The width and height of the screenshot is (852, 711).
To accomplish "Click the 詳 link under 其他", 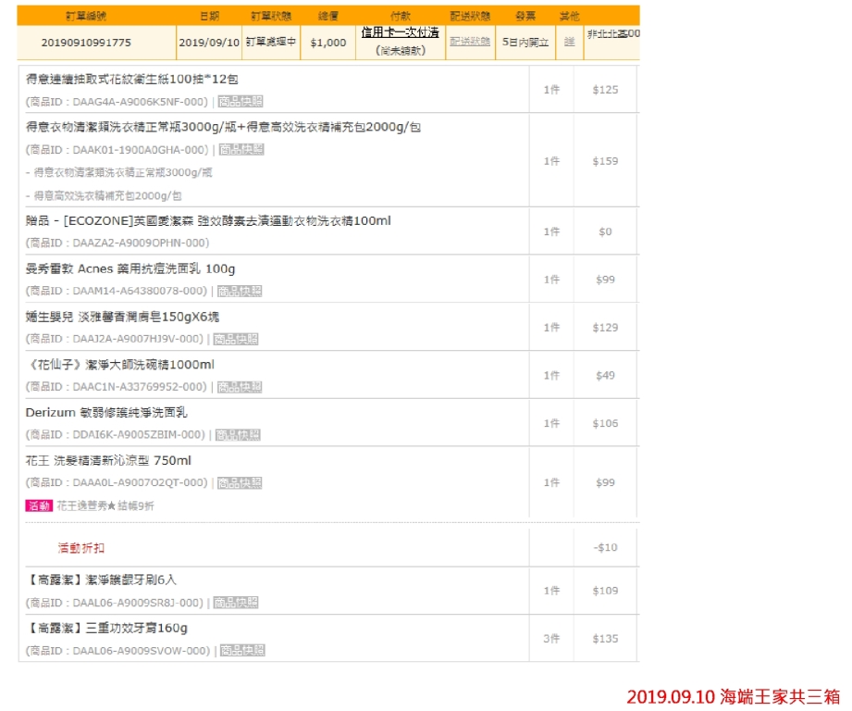I will [570, 42].
